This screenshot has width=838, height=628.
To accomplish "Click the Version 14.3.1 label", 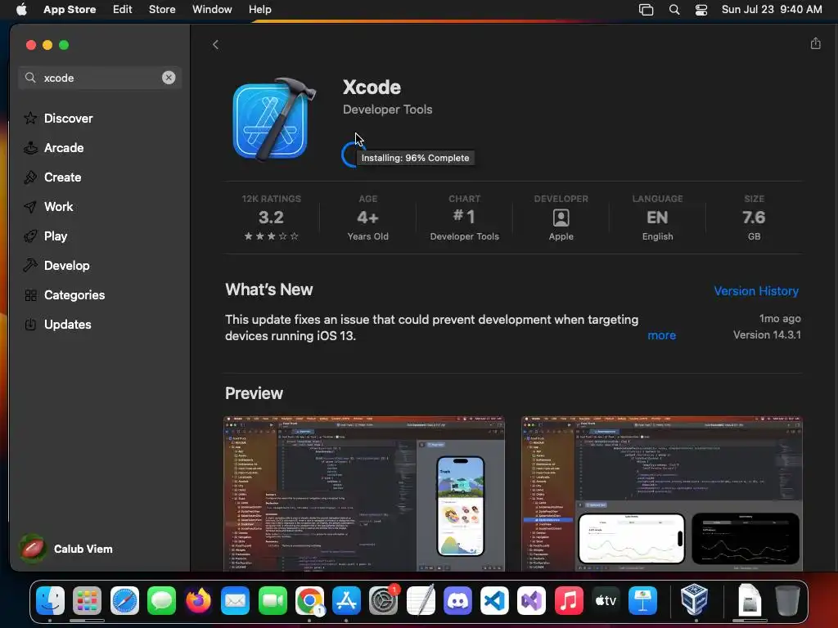I will (766, 334).
